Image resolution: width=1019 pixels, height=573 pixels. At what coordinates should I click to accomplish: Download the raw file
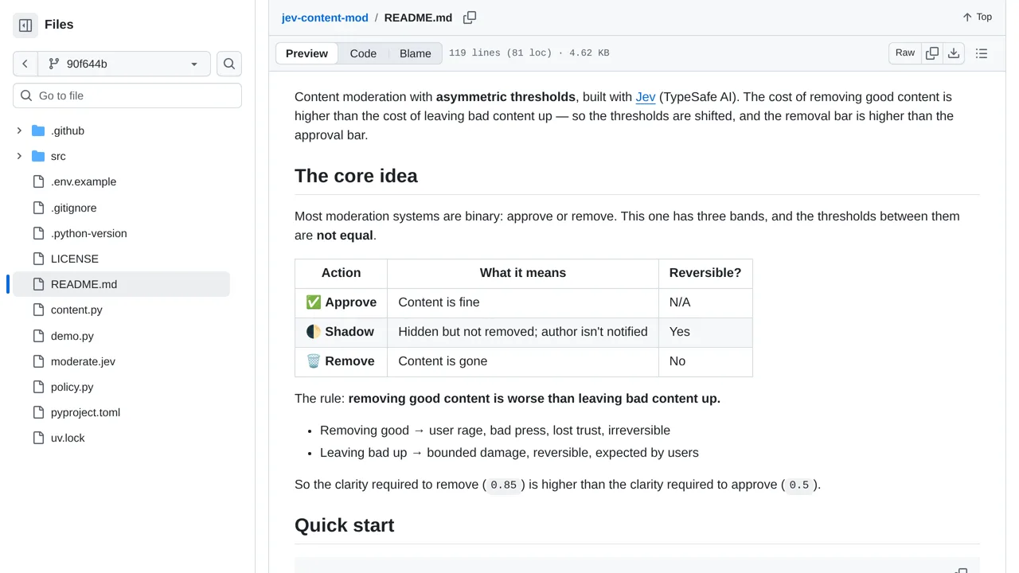click(x=954, y=53)
